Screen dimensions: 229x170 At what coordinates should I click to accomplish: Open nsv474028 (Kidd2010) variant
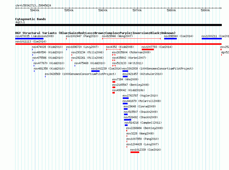(x=47, y=47)
